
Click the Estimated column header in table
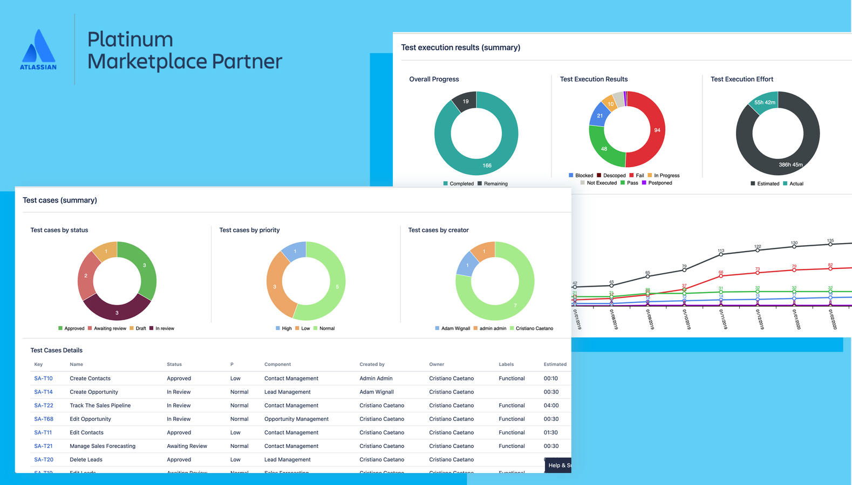pos(555,364)
